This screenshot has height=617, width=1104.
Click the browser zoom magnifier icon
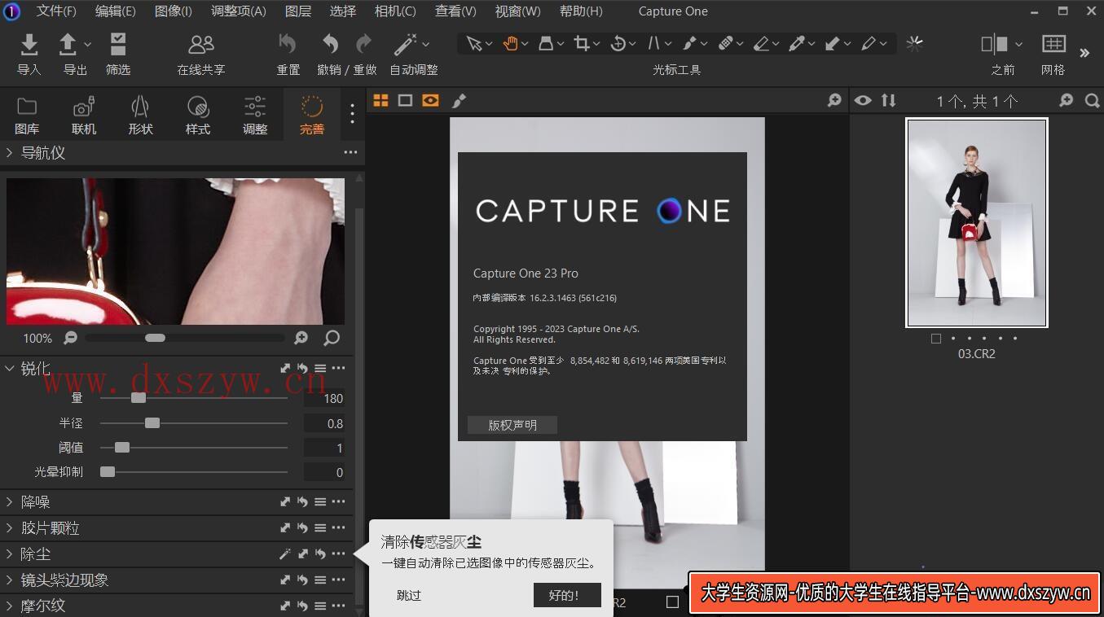pyautogui.click(x=1067, y=100)
